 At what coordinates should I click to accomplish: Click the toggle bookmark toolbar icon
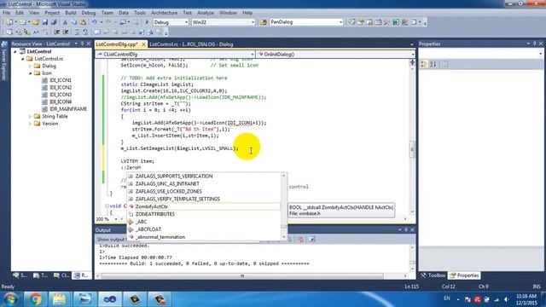[97, 32]
